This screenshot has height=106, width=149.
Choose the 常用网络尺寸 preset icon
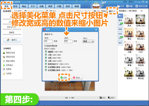(x=46, y=64)
